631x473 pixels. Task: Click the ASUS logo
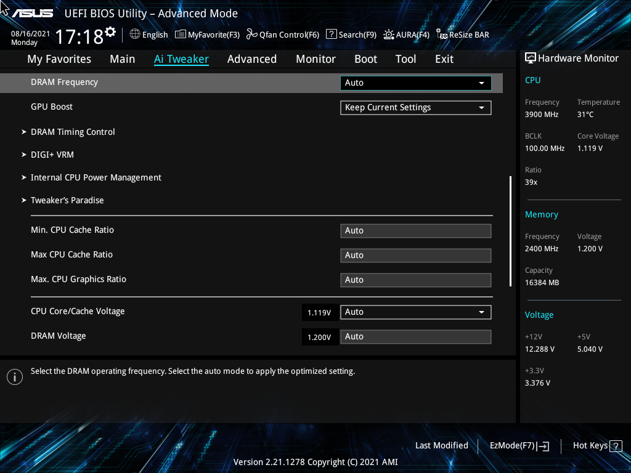[32, 14]
